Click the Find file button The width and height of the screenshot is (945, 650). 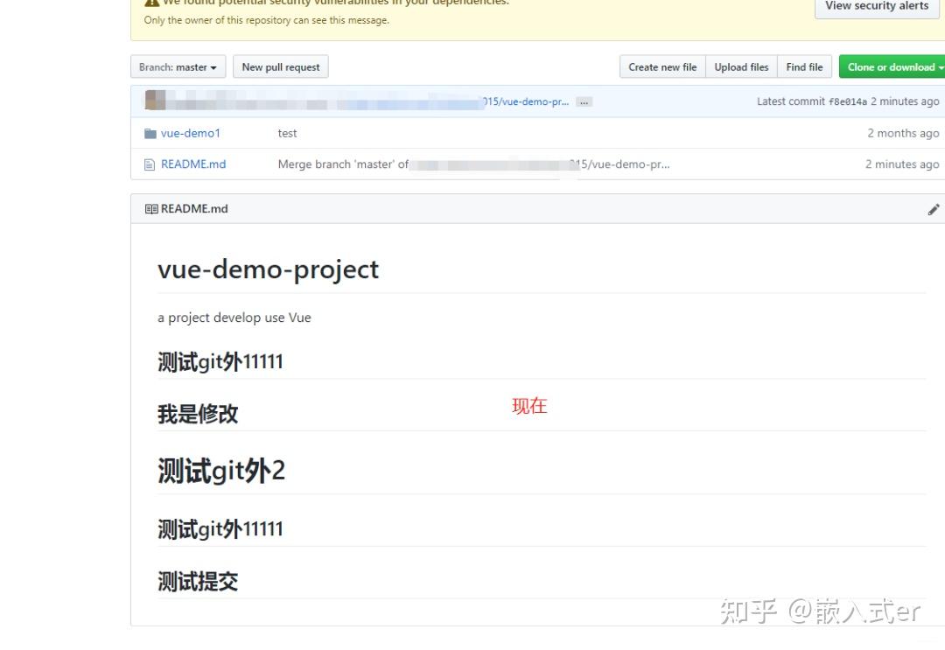804,66
